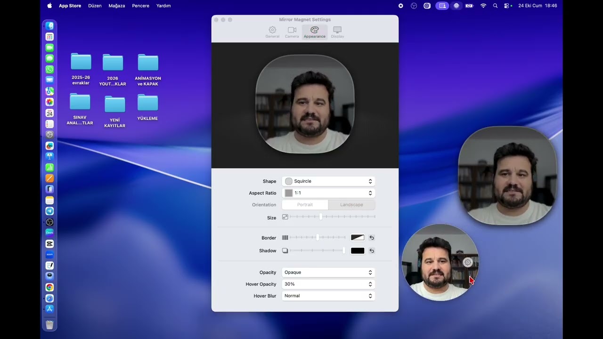Open Pages from the dock
This screenshot has width=603, height=339.
(x=49, y=178)
